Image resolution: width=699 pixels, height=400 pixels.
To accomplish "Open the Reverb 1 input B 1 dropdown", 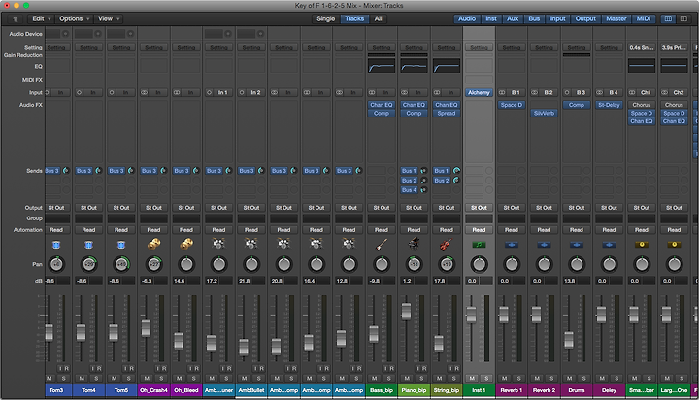I will 516,93.
